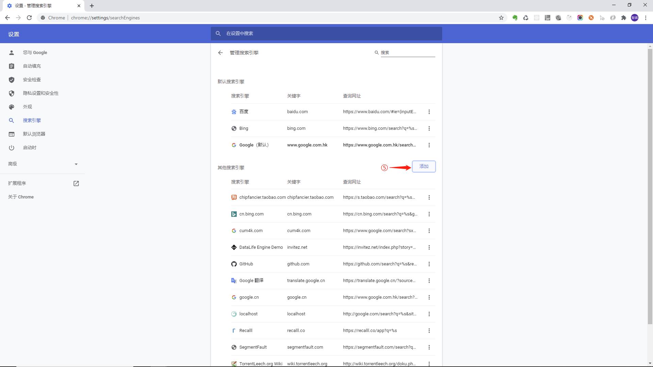
Task: Select 隐私设置和安全性 in the sidebar
Action: point(40,93)
